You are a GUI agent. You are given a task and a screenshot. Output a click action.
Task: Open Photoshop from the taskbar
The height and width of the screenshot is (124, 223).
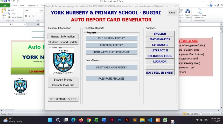pos(119,120)
